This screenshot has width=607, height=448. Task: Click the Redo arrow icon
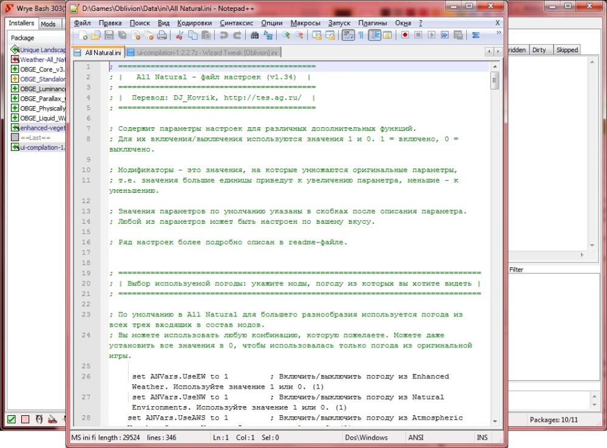tap(237, 36)
